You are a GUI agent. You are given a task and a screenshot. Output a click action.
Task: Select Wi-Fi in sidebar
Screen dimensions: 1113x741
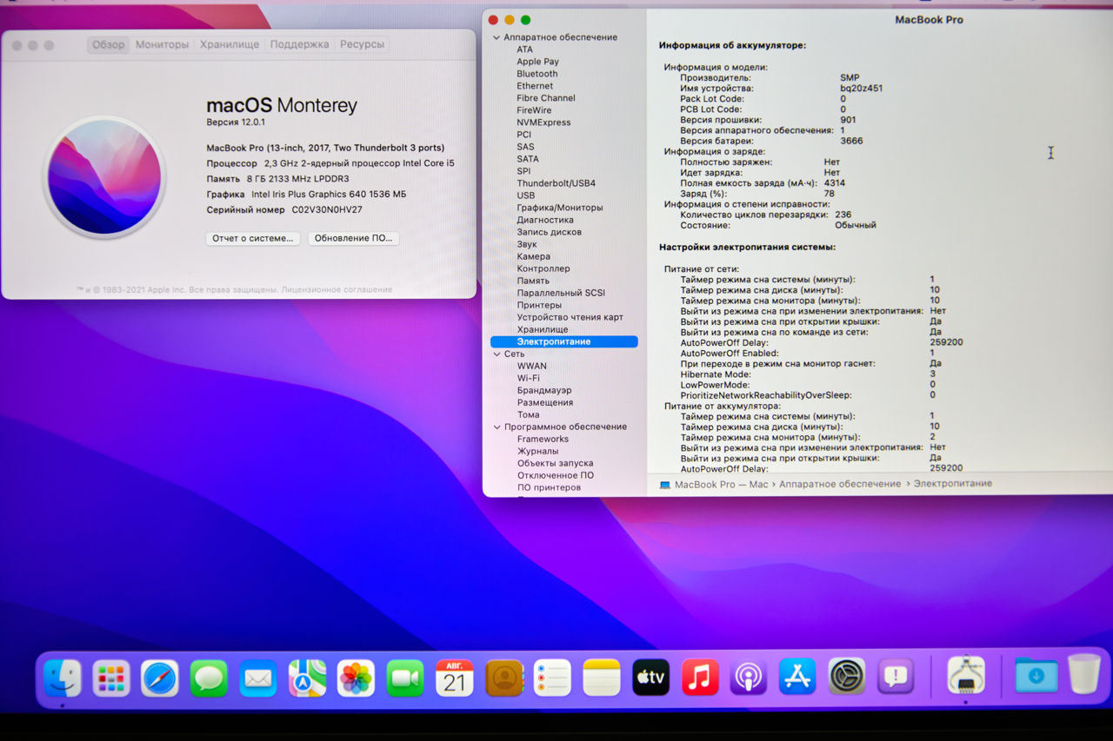(x=528, y=378)
